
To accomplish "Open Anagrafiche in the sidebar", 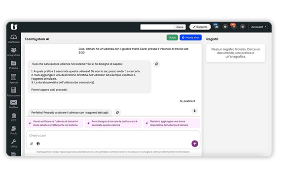I will click(14, 52).
